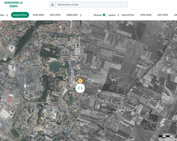Image resolution: width=177 pixels, height=141 pixels.
Task: Click the cut-off Cartes label in left panel
Action: 2,15
